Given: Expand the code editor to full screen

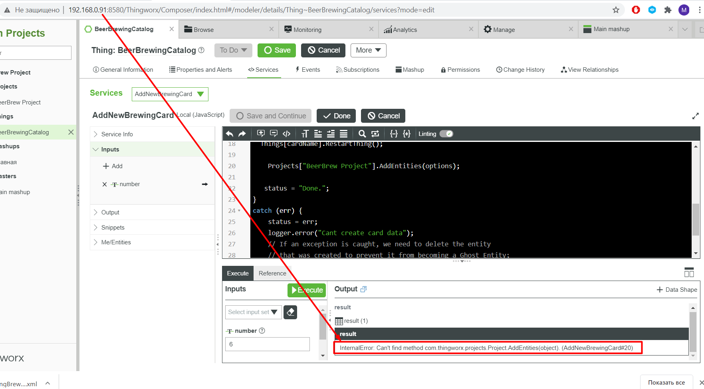Looking at the screenshot, I should [695, 116].
